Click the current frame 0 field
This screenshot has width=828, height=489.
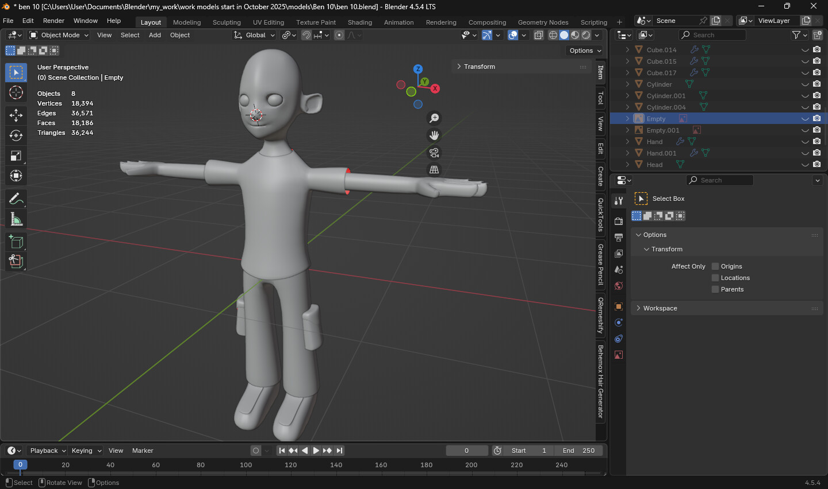[467, 451]
